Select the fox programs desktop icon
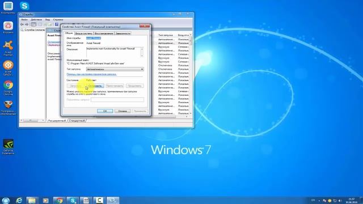Screen dimensions: 363x204 pyautogui.click(x=8, y=108)
